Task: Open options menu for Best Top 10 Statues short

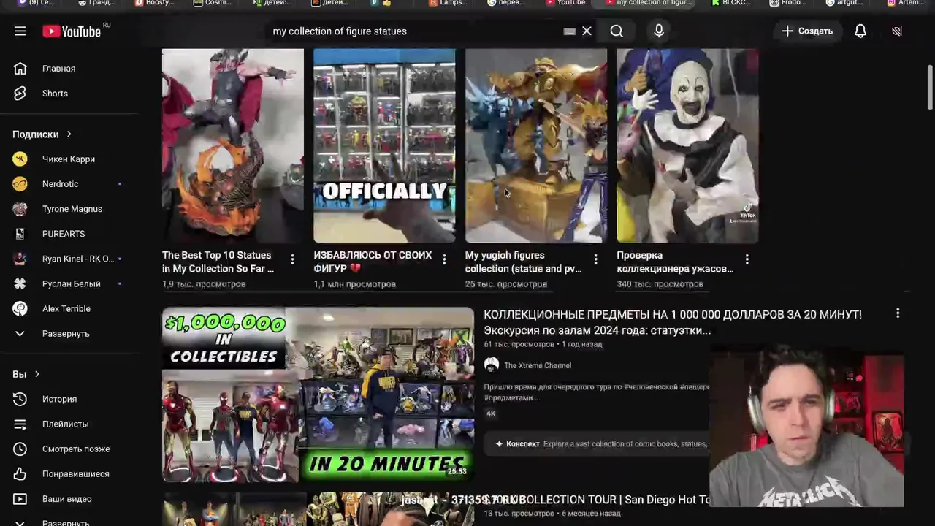Action: pyautogui.click(x=292, y=259)
